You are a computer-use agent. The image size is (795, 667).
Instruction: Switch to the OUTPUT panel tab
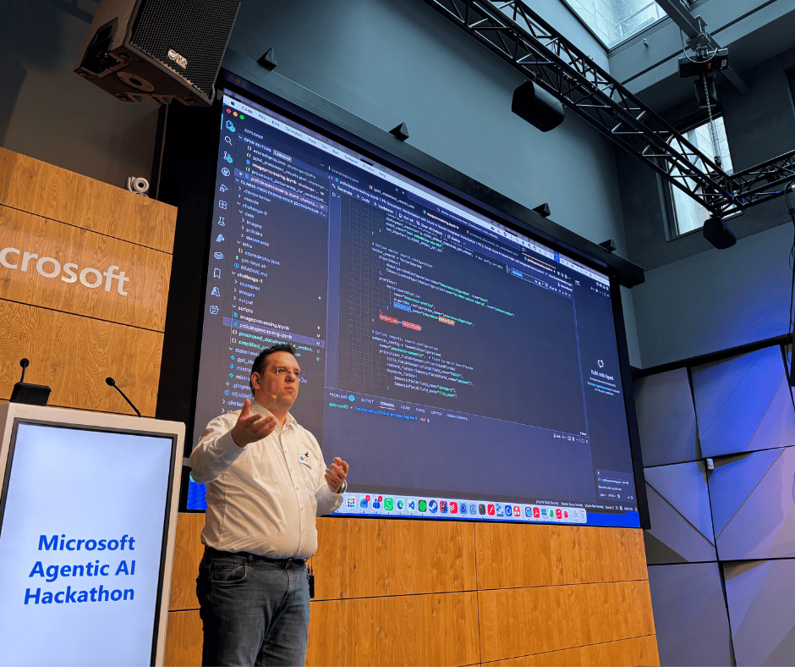[368, 400]
